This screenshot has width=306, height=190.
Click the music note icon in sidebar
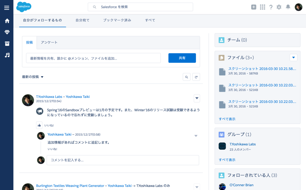tap(7, 55)
